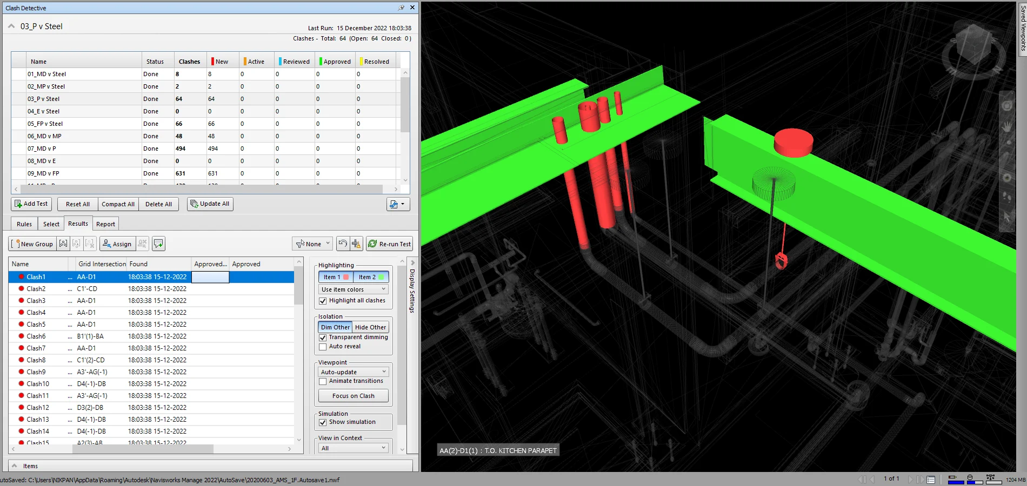
Task: Click the Update All tests icon button
Action: tap(210, 204)
